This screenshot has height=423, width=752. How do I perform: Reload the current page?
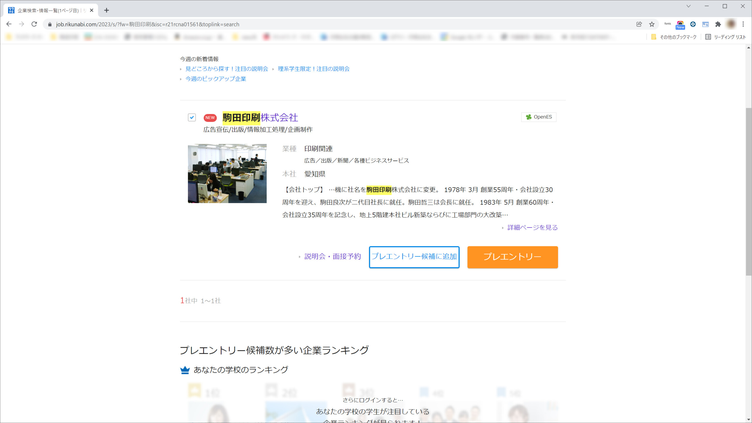[34, 24]
